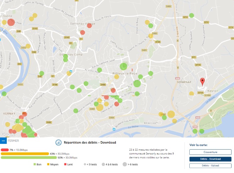Click the 'Voir la carte:' label
The width and height of the screenshot is (234, 173).
pos(199,145)
